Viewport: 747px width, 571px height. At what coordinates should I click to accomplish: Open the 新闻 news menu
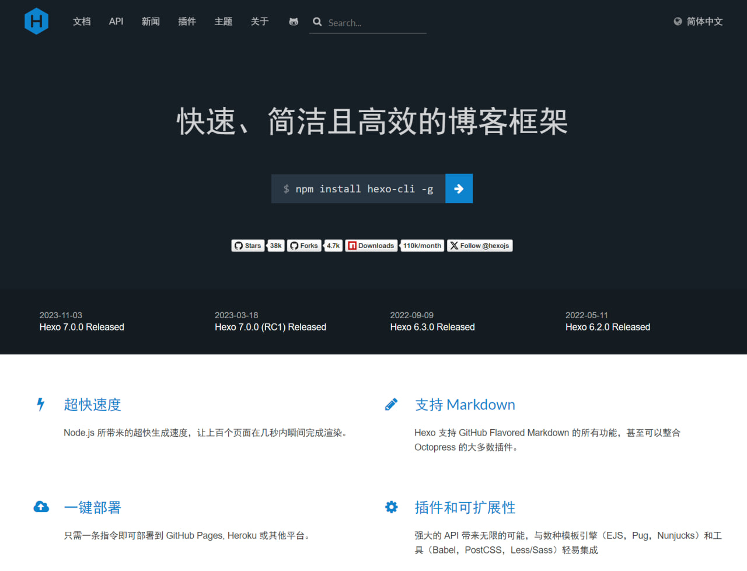click(x=151, y=22)
